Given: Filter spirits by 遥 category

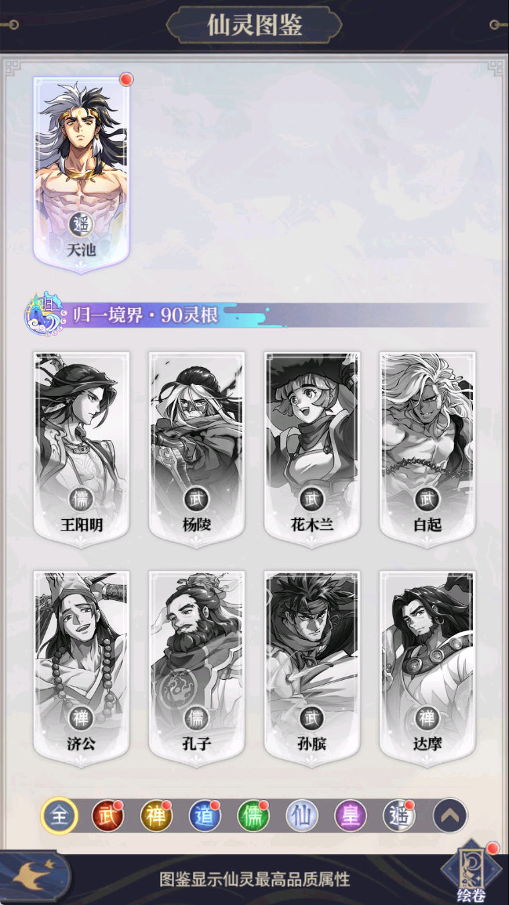Looking at the screenshot, I should click(x=399, y=817).
